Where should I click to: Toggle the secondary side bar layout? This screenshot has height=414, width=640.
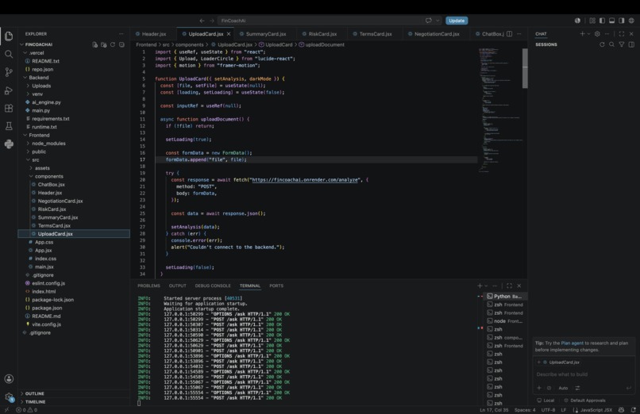[622, 21]
